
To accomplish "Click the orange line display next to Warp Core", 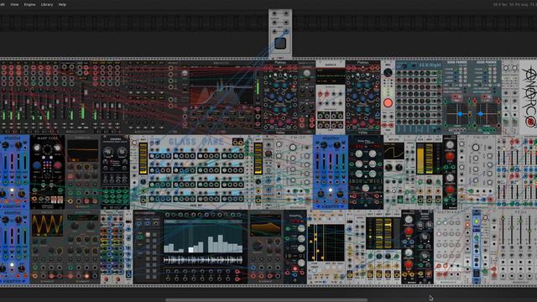I will [x=82, y=150].
